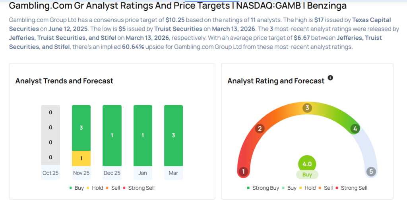Click gauge marker number 3
The image size is (407, 202).
(307, 108)
